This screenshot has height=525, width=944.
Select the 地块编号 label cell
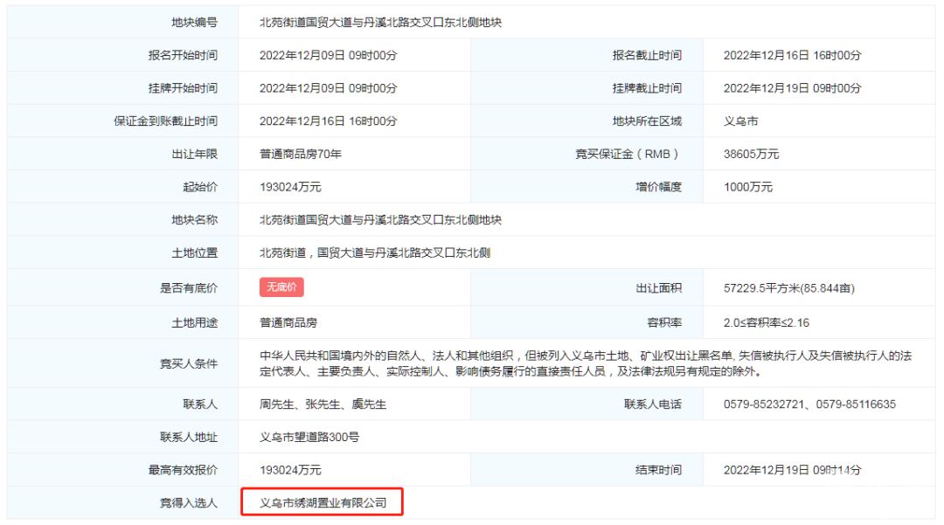194,23
